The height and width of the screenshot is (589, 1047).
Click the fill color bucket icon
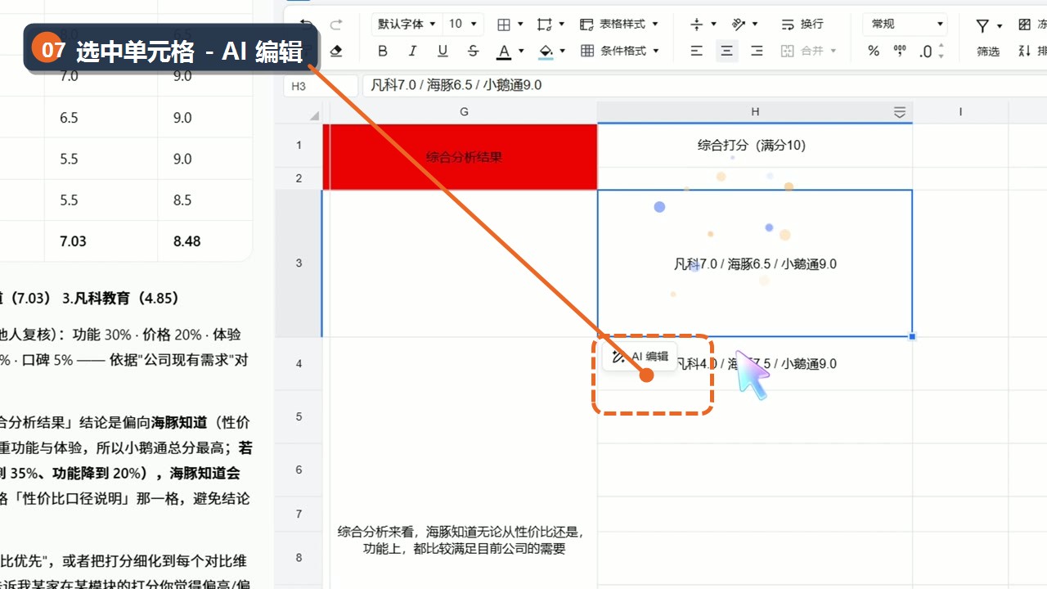(546, 52)
